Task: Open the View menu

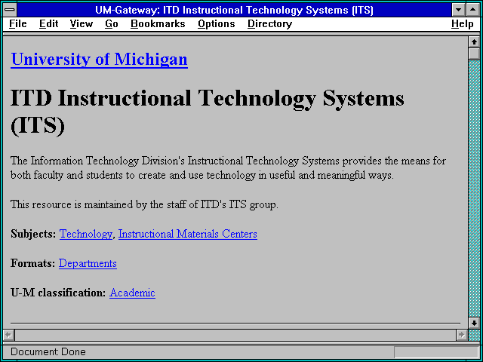Action: (82, 24)
